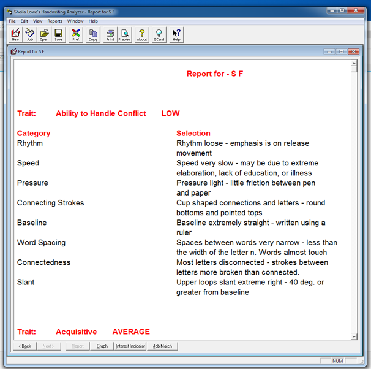371x369 pixels.
Task: Show the Graph view
Action: click(x=102, y=346)
